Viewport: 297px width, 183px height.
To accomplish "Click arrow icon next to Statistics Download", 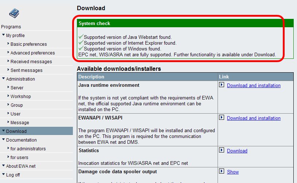I will pos(222,151).
